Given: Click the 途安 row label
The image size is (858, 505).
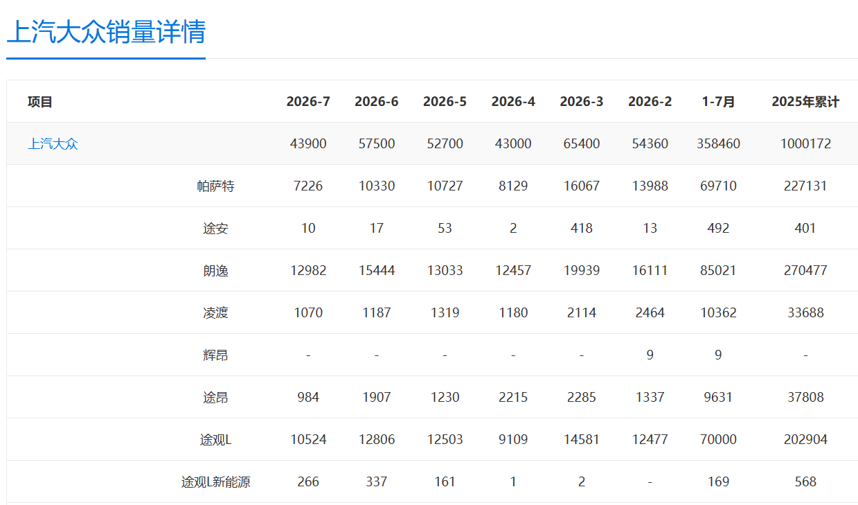Looking at the screenshot, I should 215,229.
